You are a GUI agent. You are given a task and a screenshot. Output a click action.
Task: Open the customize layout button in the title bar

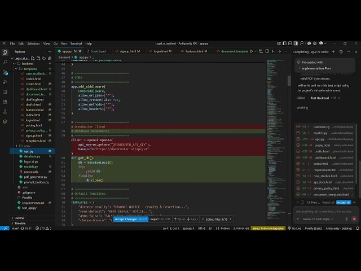click(x=279, y=43)
